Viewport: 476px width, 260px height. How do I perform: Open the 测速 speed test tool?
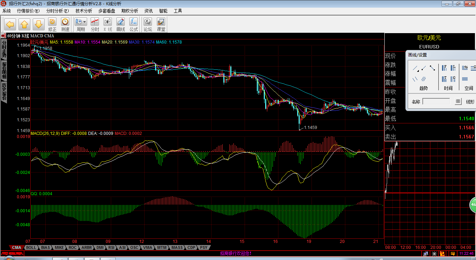pos(65,24)
